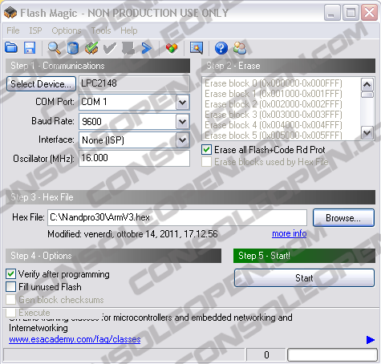Click the Erase Flash cylinder icon

tap(73, 48)
